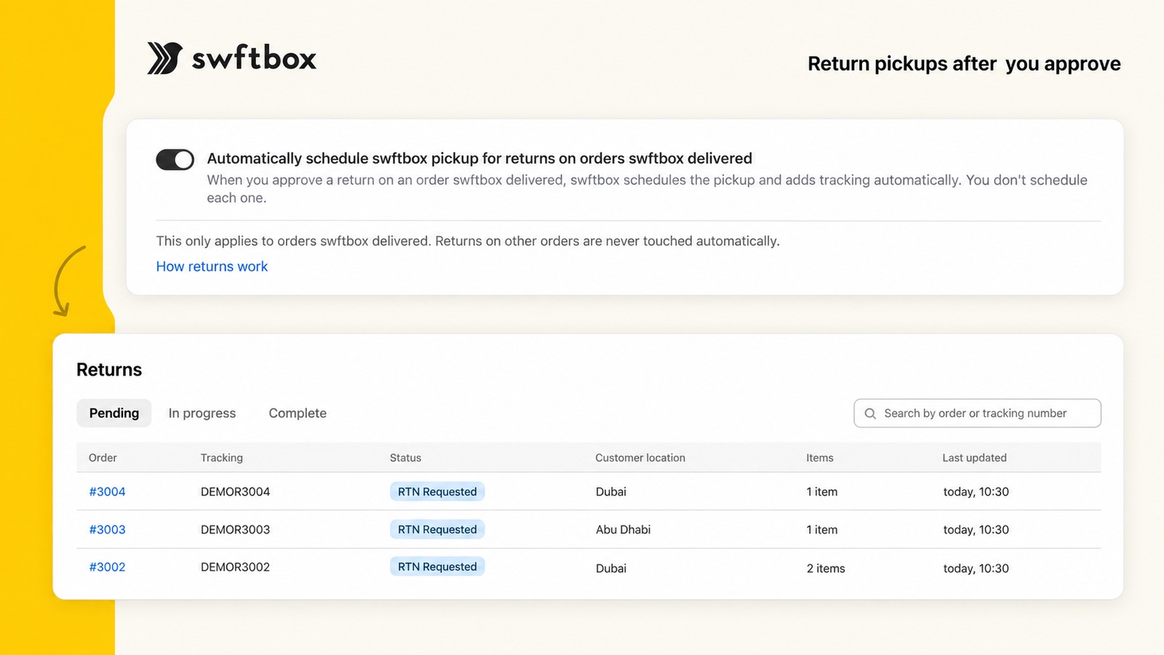The width and height of the screenshot is (1164, 655).
Task: Click the Items column header
Action: click(x=820, y=458)
